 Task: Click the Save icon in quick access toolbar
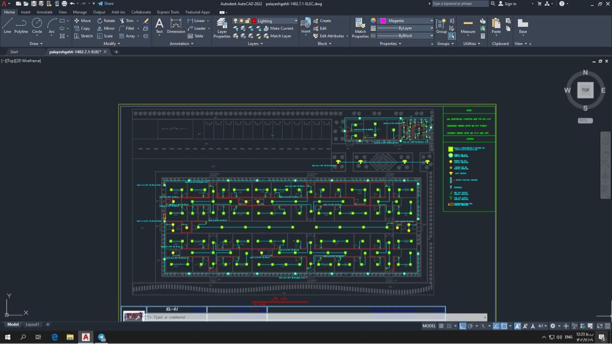(34, 3)
